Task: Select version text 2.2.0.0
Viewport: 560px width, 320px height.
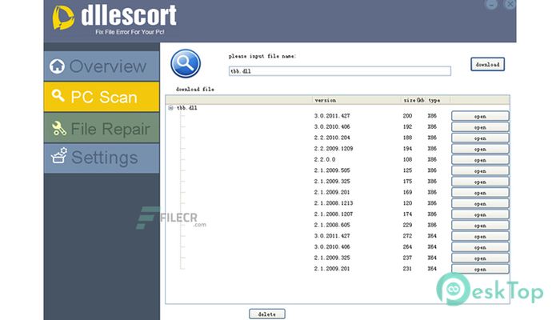Action: click(x=325, y=159)
